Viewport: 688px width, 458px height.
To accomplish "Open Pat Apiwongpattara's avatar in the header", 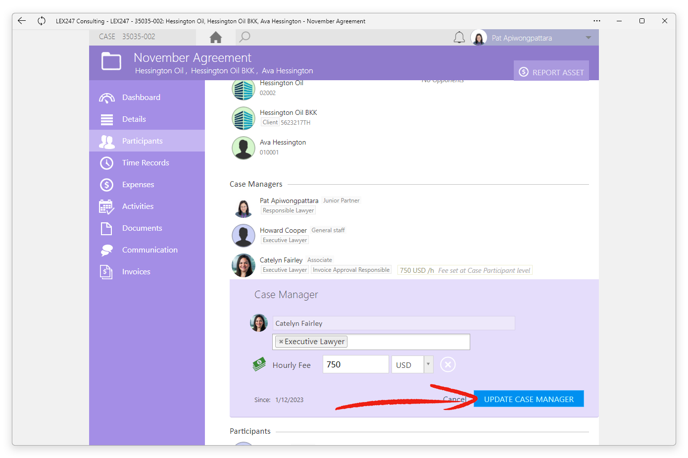I will click(479, 38).
